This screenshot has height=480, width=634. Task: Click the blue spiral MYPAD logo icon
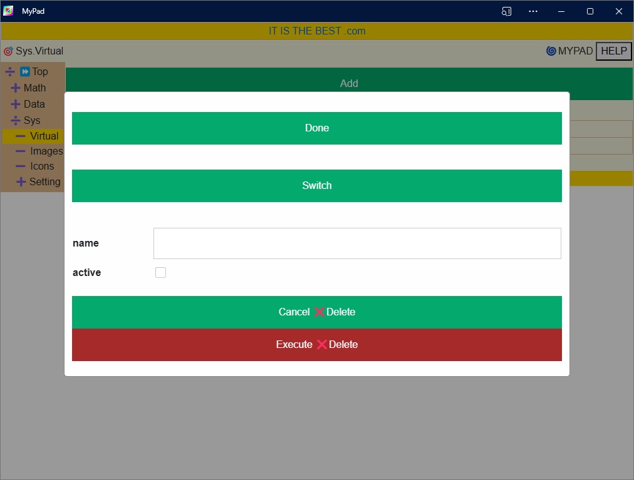click(x=551, y=51)
